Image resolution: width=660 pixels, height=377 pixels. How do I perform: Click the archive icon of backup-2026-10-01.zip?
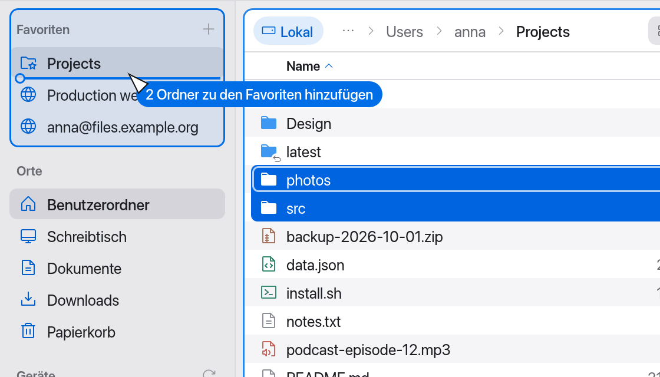(269, 236)
